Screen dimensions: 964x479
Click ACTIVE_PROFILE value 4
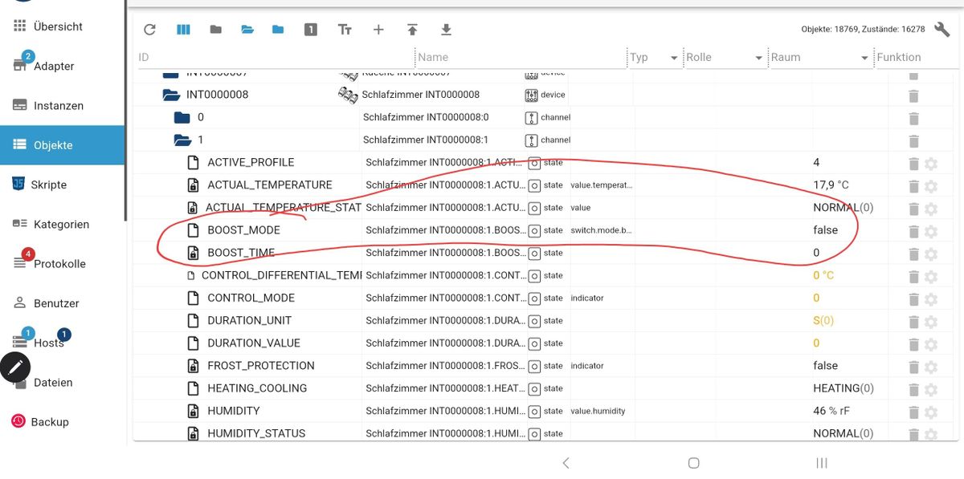[816, 163]
